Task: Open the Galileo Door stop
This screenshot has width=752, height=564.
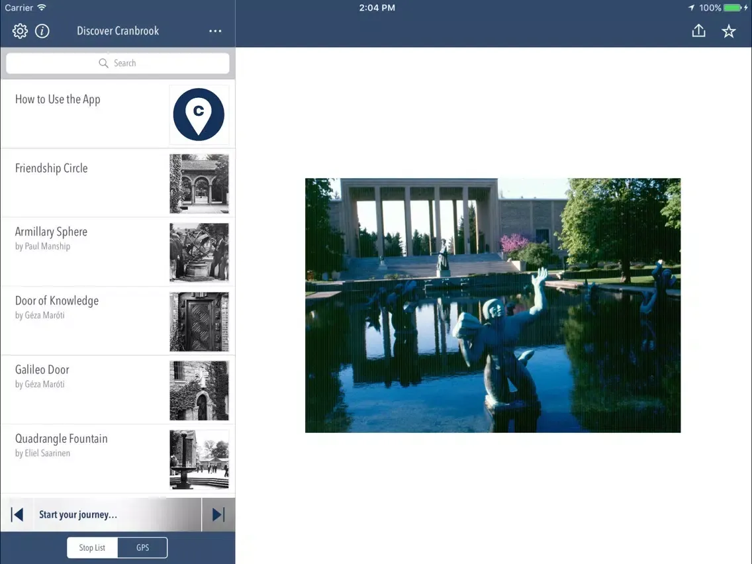Action: pyautogui.click(x=118, y=391)
